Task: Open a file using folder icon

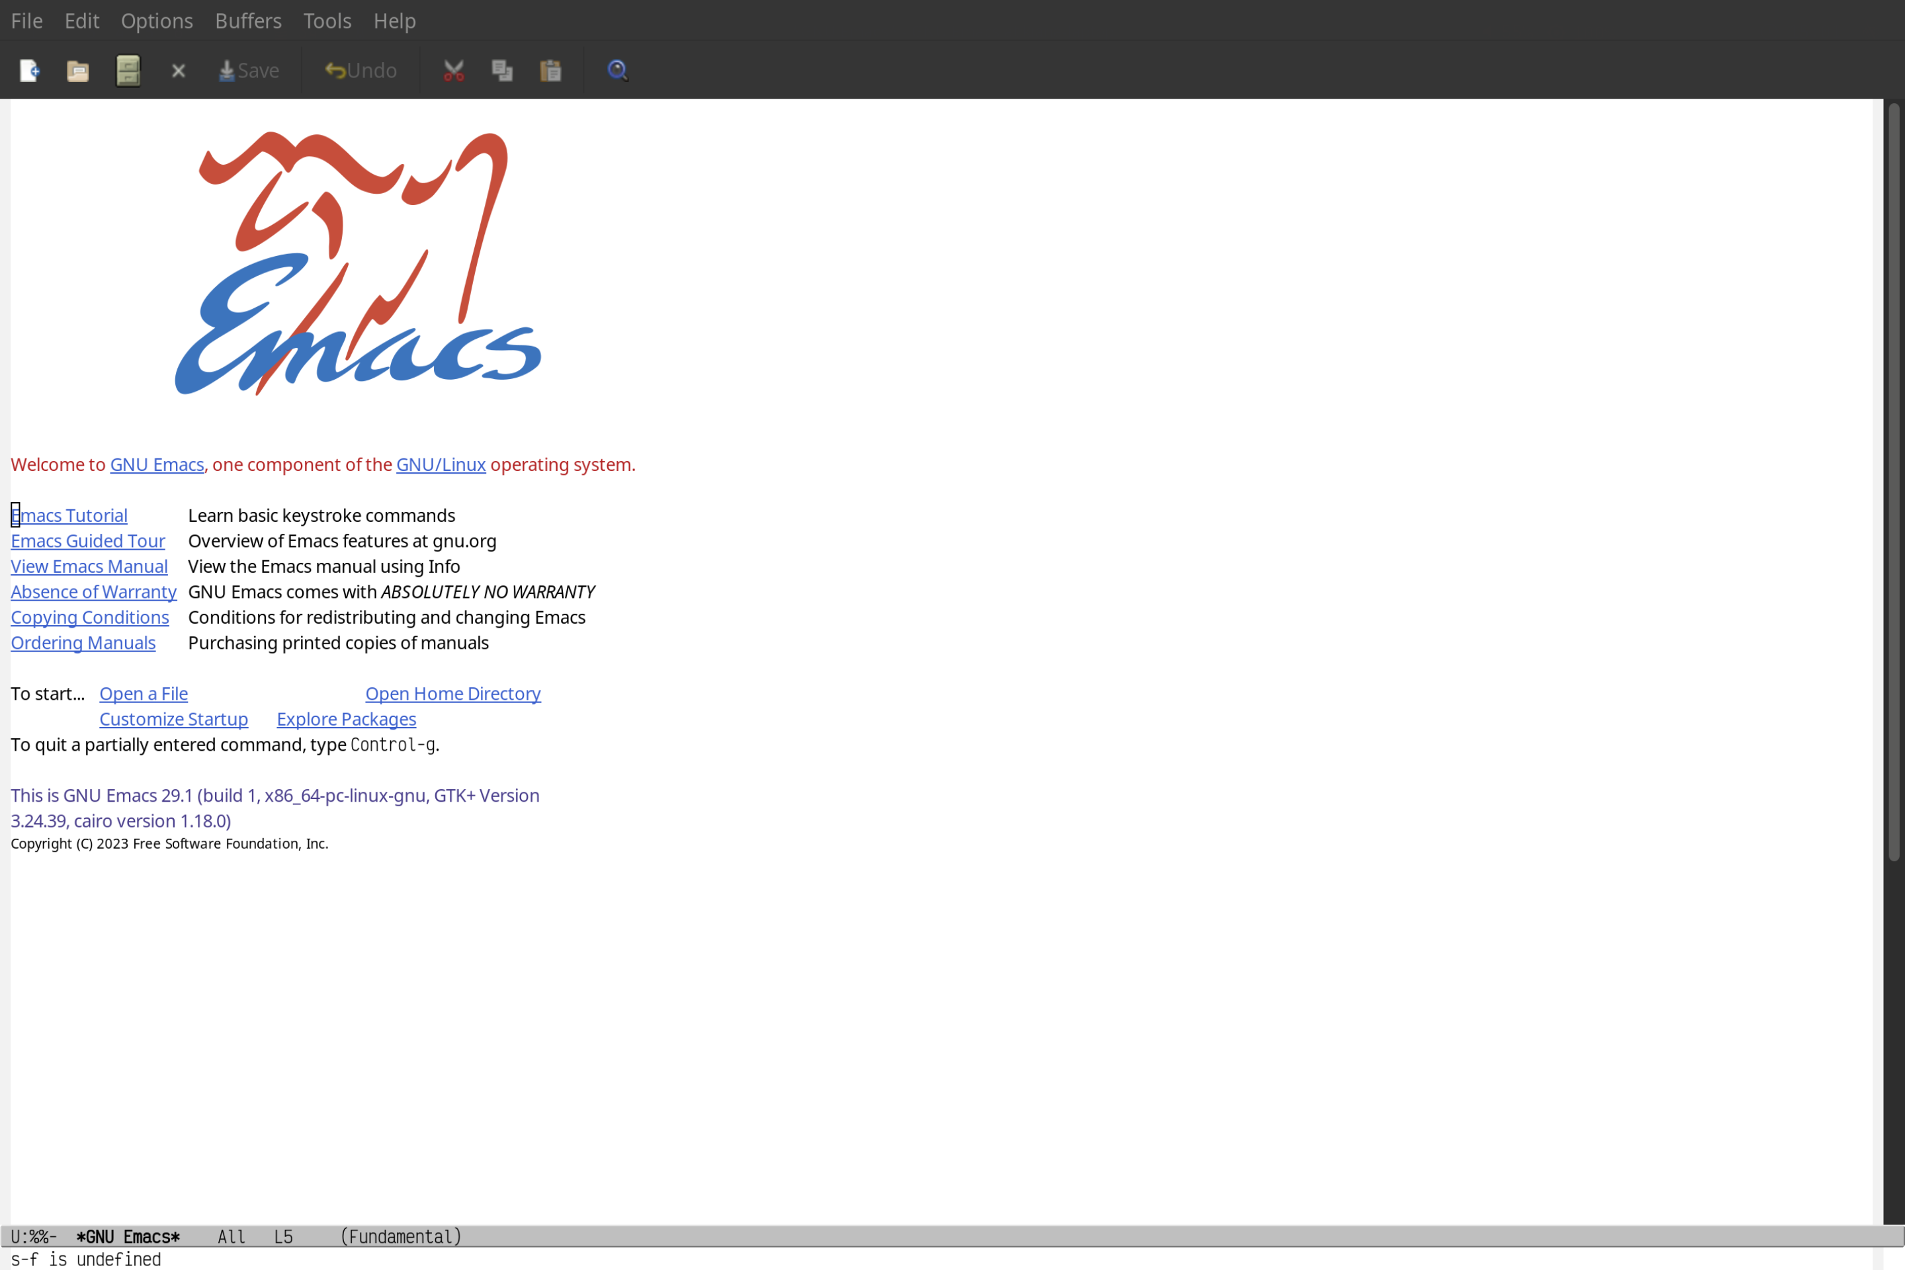Action: [x=78, y=69]
